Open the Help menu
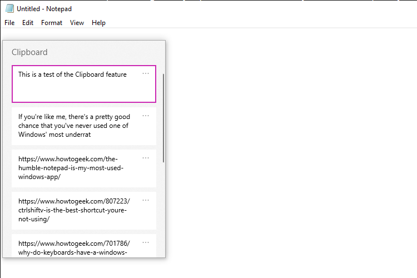Viewport: 417px width, 278px height. [98, 23]
